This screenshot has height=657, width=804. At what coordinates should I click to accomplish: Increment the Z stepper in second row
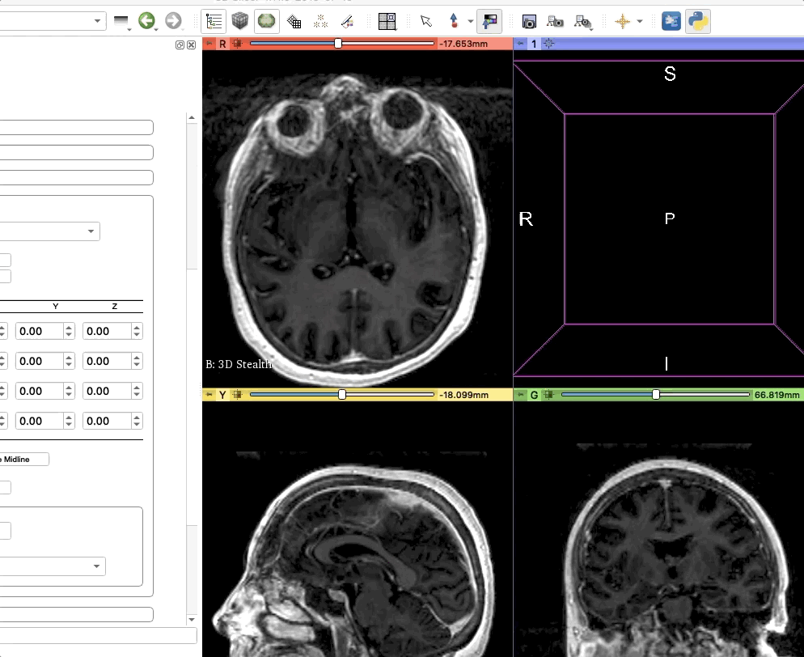137,358
